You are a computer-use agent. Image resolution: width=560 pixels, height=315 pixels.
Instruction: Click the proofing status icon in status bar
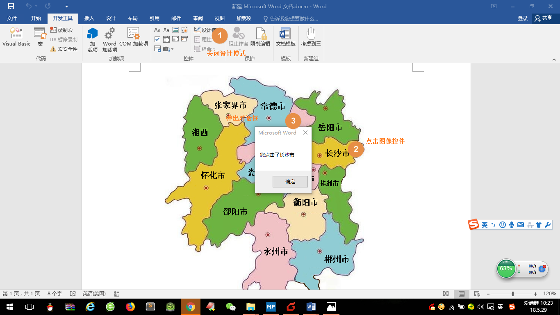[73, 294]
